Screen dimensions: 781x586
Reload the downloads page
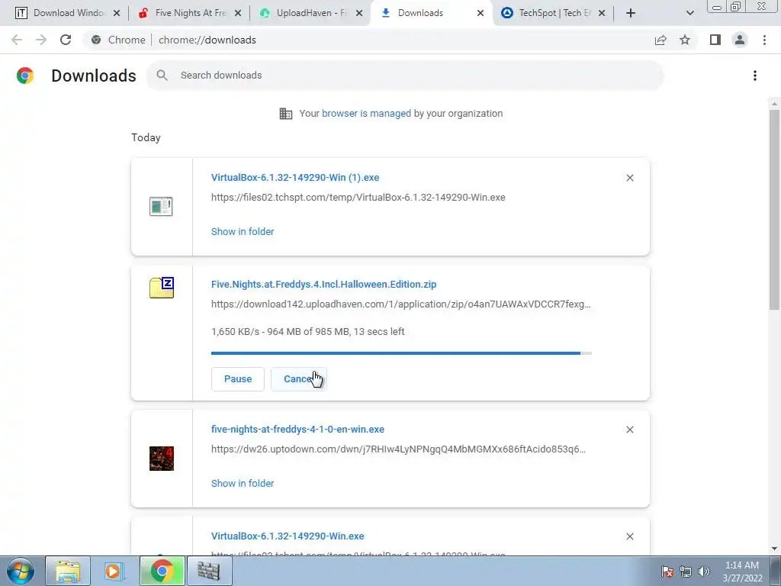click(x=66, y=40)
